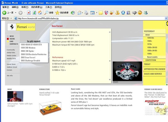168x122 pixels.
Task: Click Zoom under the engine image
Action: [116, 82]
